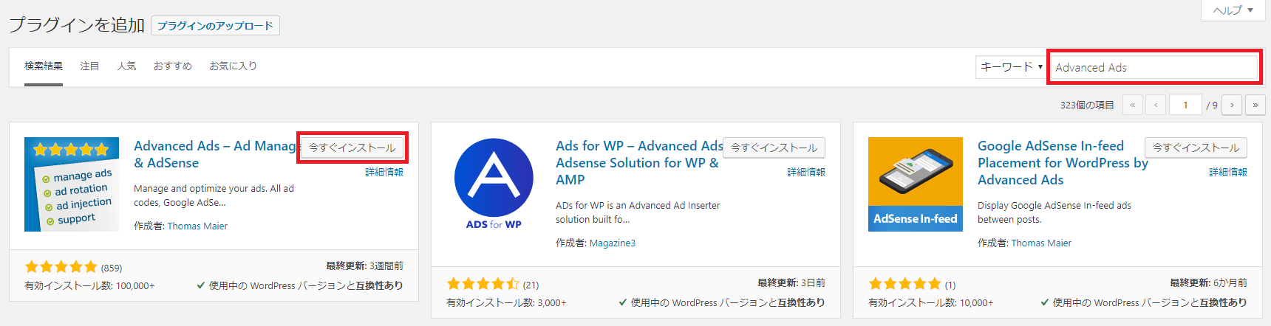
Task: Switch to the 注目 tab
Action: click(x=89, y=66)
